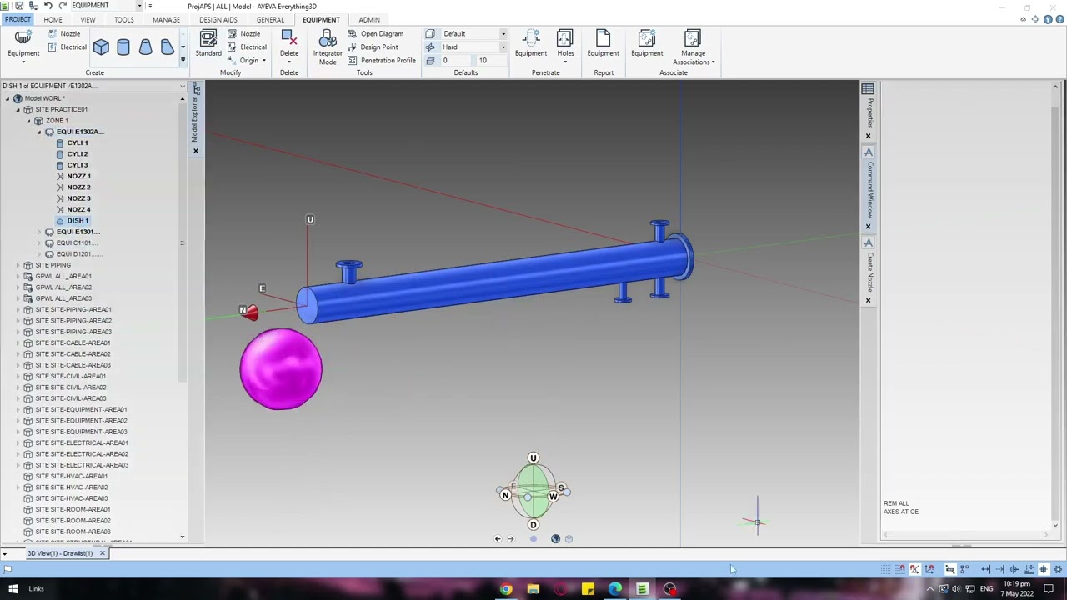The image size is (1067, 600).
Task: Click the Electrical create button
Action: tap(67, 47)
